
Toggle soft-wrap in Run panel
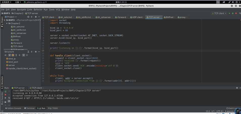9,98
